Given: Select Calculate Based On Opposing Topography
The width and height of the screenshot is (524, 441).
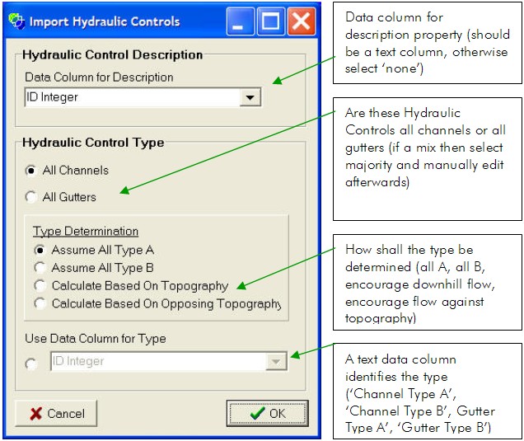Looking at the screenshot, I should click(x=40, y=304).
